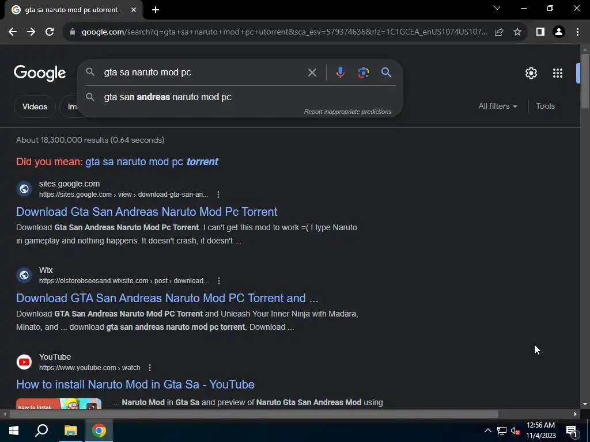Image resolution: width=590 pixels, height=442 pixels.
Task: Open more options for YouTube result
Action: click(x=150, y=368)
